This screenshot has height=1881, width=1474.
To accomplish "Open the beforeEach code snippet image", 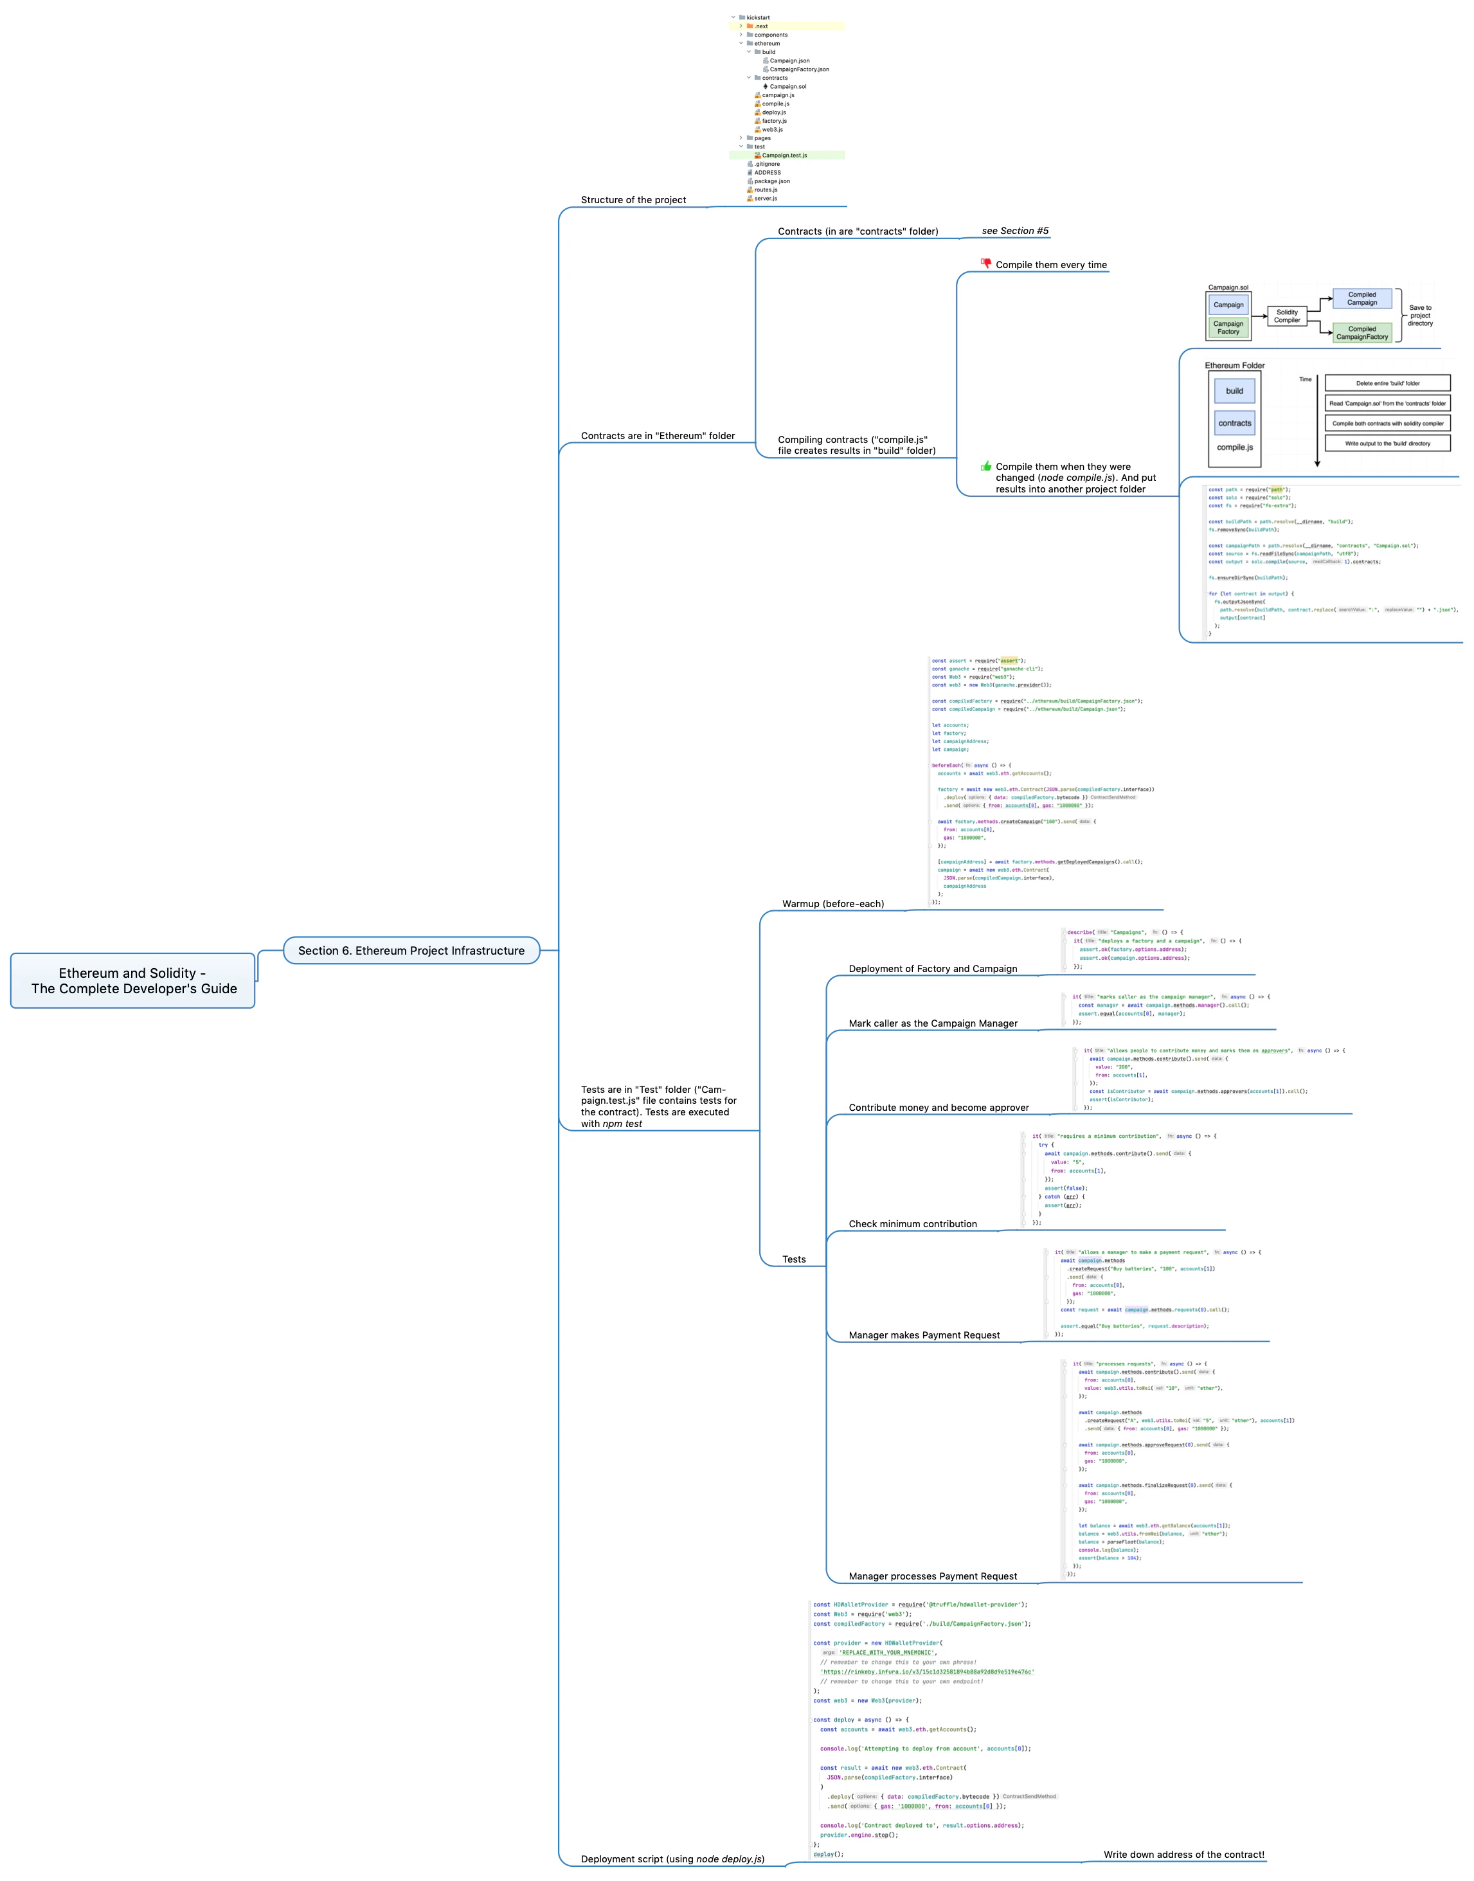I will [1043, 781].
